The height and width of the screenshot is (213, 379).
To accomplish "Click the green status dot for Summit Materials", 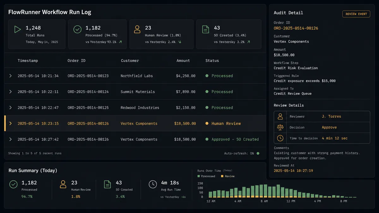I will click(x=207, y=92).
